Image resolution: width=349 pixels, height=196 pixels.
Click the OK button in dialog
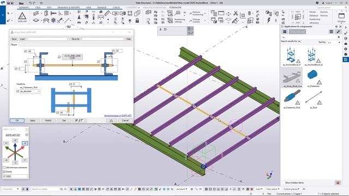pos(17,120)
